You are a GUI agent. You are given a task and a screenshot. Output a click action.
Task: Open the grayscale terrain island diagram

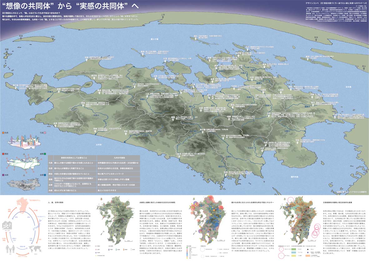24,181
